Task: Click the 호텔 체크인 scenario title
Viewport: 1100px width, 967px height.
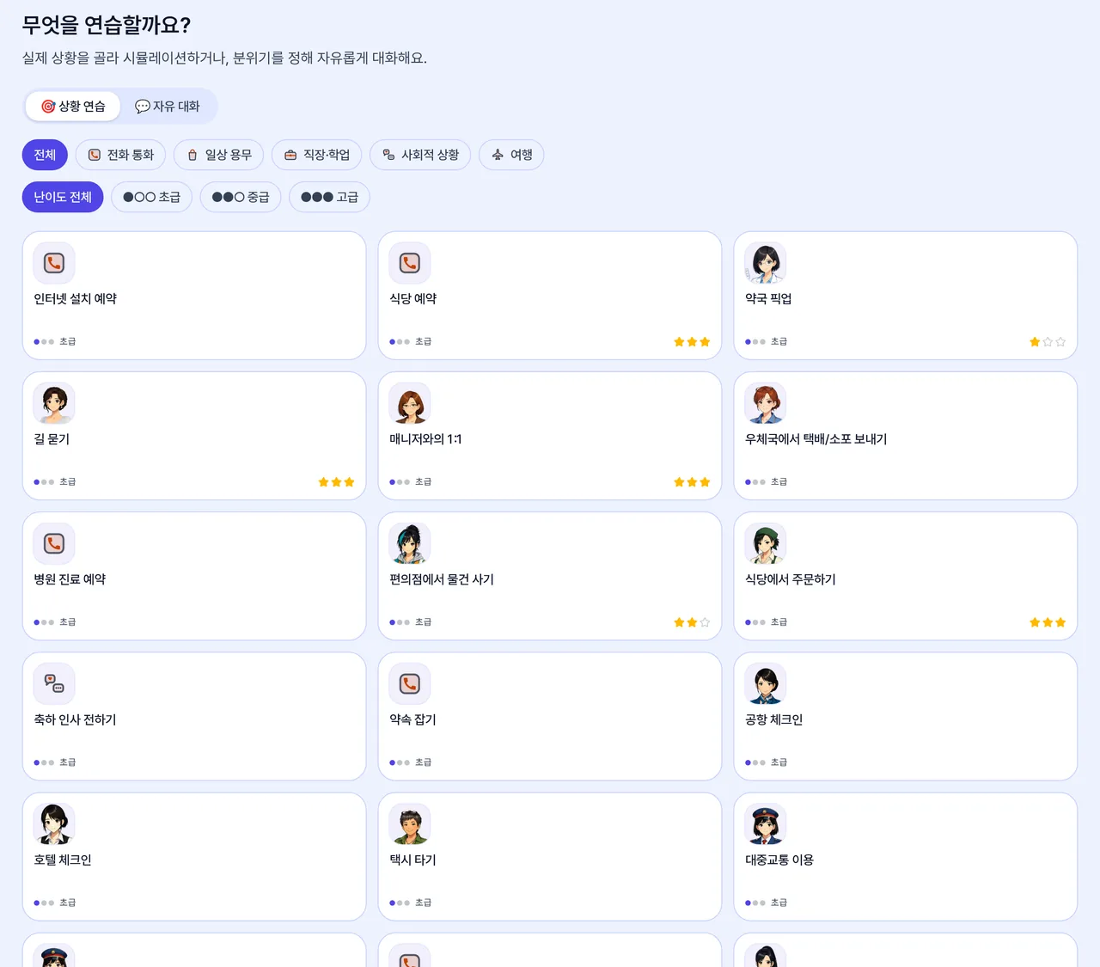Action: tap(63, 860)
